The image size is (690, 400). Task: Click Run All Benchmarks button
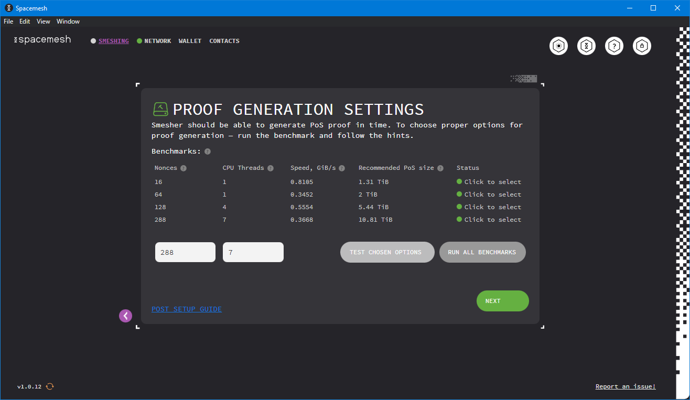click(482, 252)
